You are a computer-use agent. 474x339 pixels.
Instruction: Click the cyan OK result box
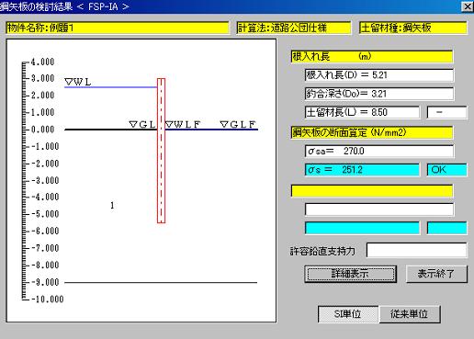(x=446, y=170)
